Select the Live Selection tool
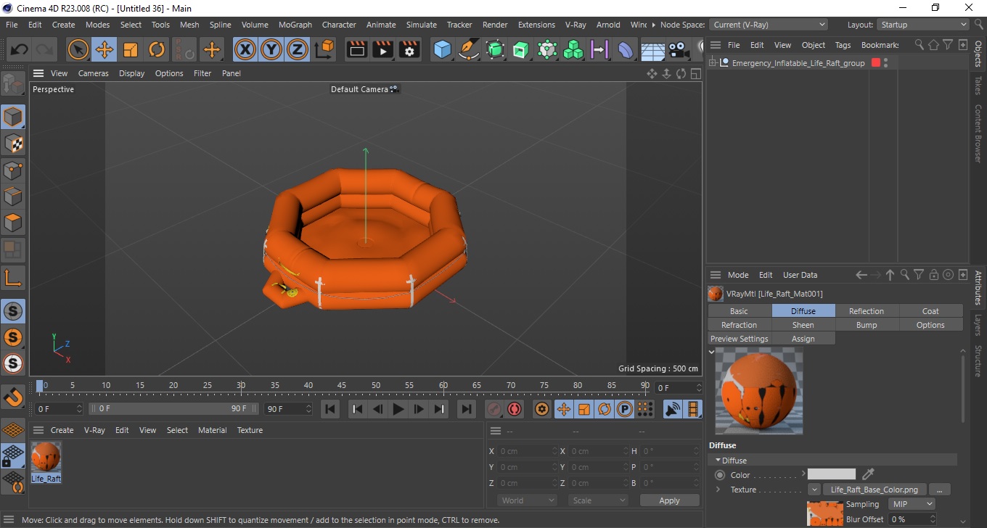 [78, 50]
